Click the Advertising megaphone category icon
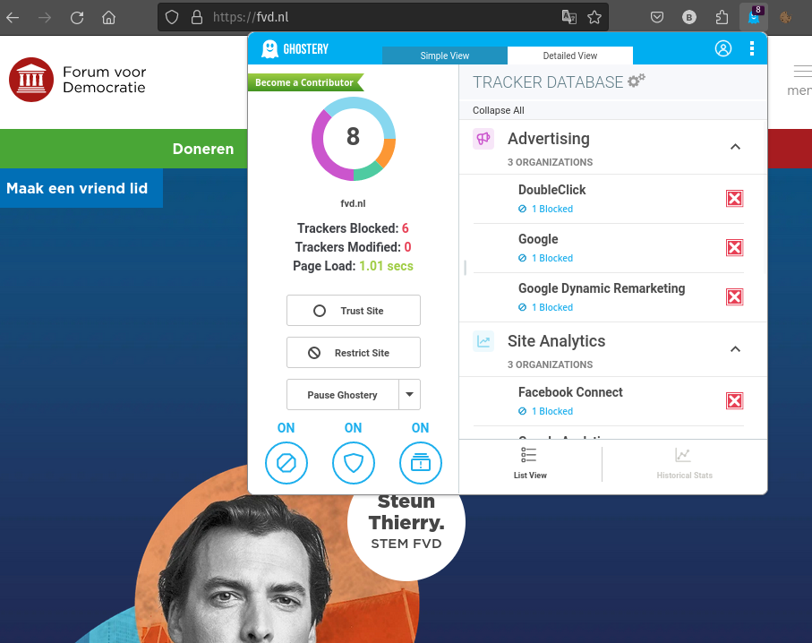The width and height of the screenshot is (812, 643). [x=483, y=139]
